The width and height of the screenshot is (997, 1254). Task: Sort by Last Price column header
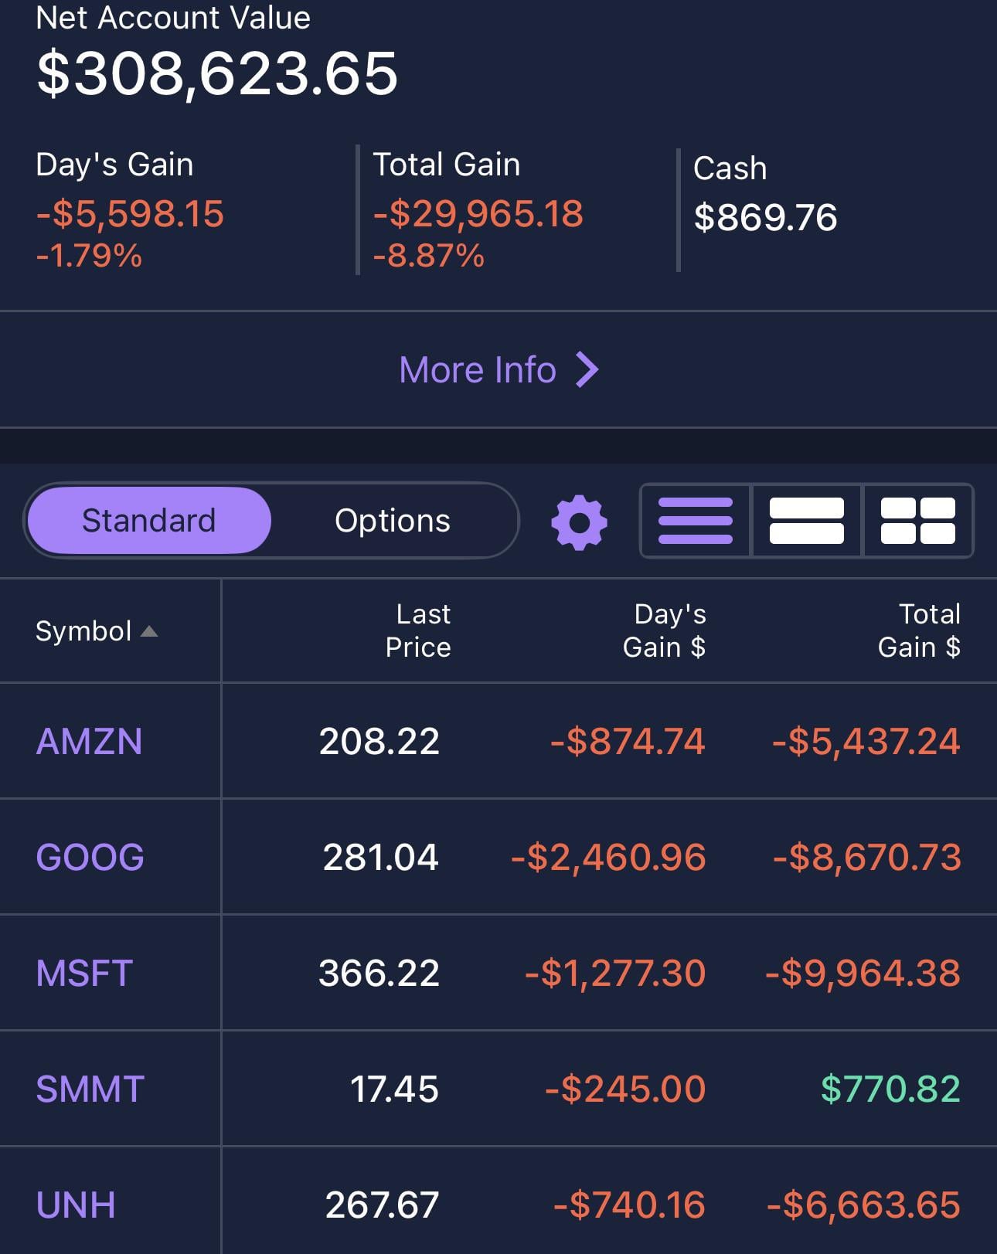point(418,630)
